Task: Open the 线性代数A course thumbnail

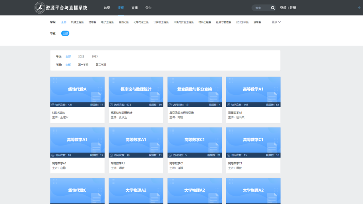Action: (77, 92)
